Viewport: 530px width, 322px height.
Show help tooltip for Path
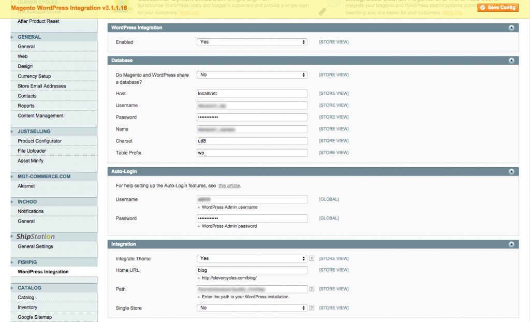tap(312, 289)
